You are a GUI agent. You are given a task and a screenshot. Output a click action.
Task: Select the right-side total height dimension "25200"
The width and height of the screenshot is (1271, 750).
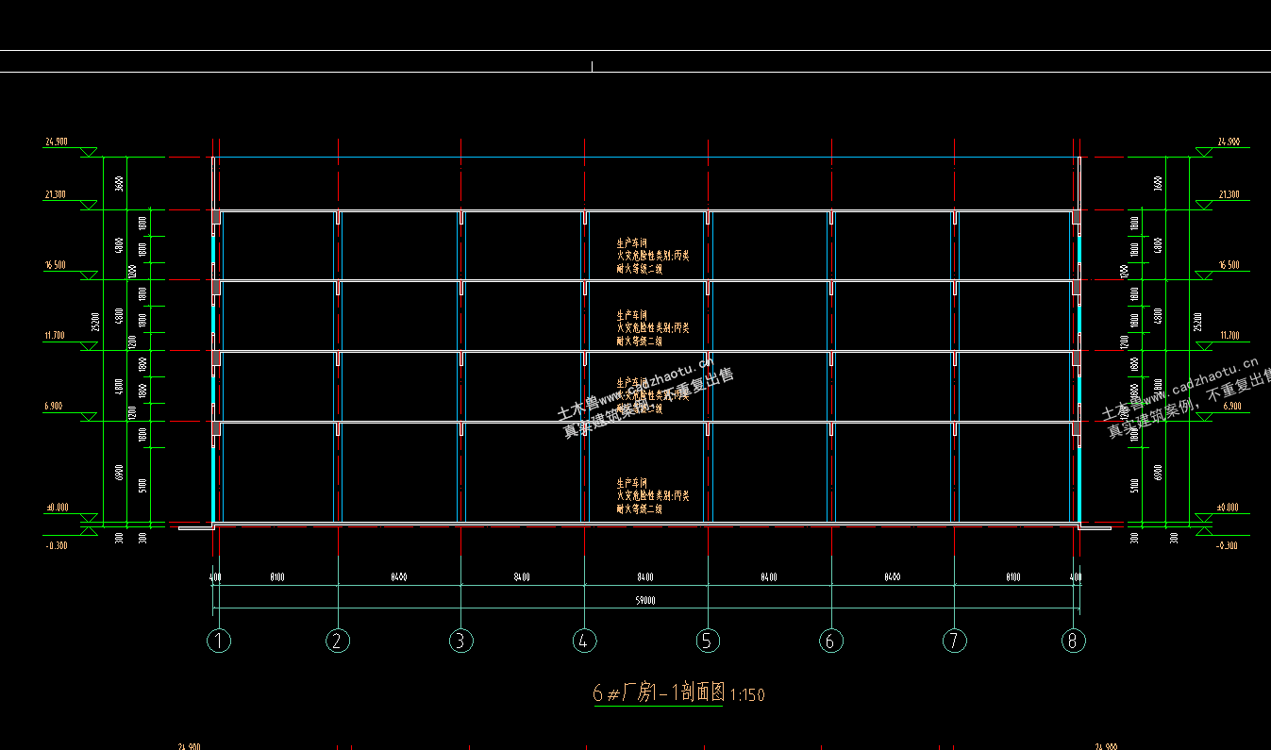tap(1198, 324)
